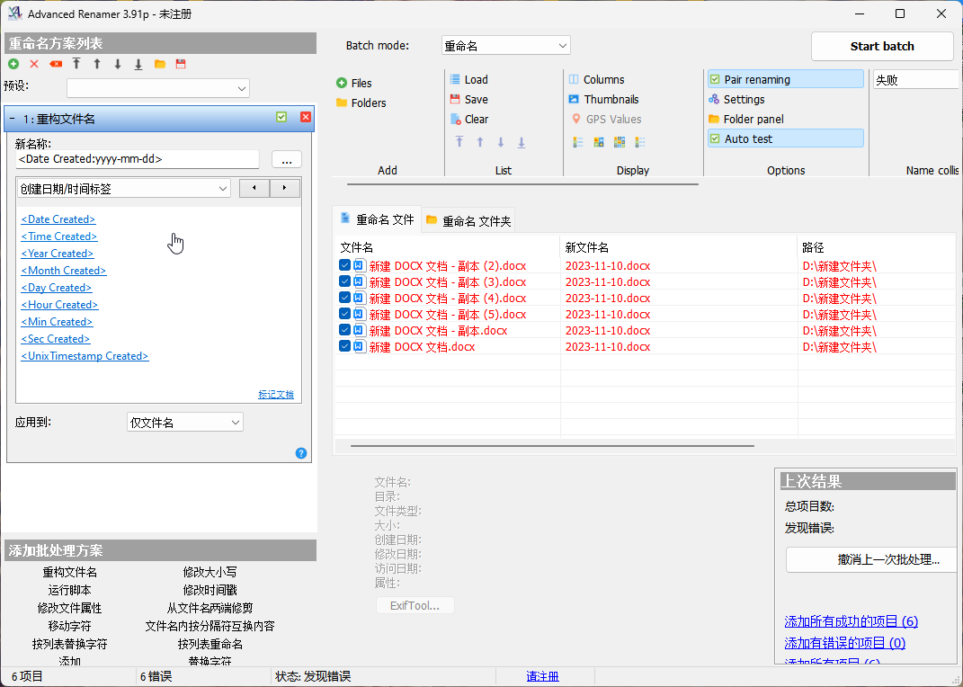Sort by 新文件名 column header
963x687 pixels.
pyautogui.click(x=679, y=247)
